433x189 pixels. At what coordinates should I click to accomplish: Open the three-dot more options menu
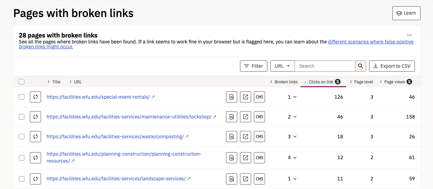(x=409, y=35)
